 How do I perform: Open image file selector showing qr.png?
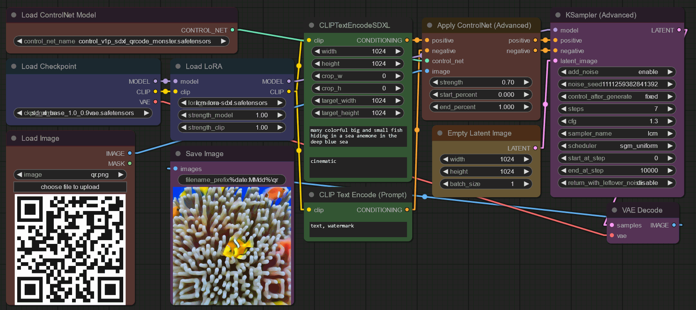tap(70, 174)
